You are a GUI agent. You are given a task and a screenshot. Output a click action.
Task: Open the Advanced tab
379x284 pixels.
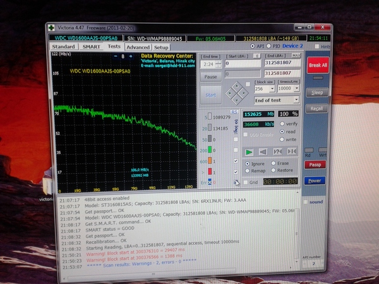137,47
